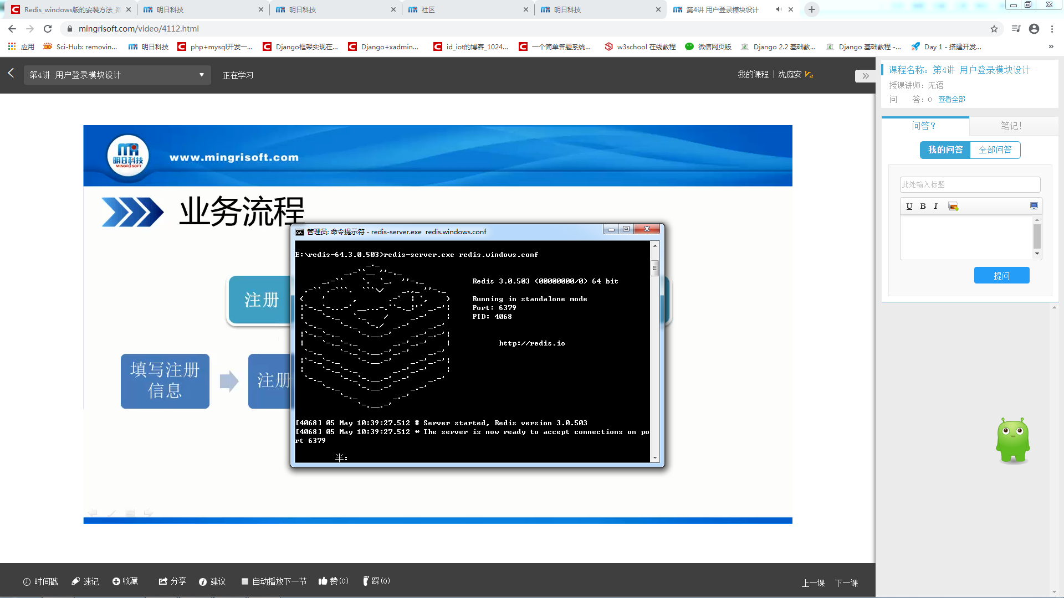Open bookmark Django 2.2 基础教...

pos(778,47)
